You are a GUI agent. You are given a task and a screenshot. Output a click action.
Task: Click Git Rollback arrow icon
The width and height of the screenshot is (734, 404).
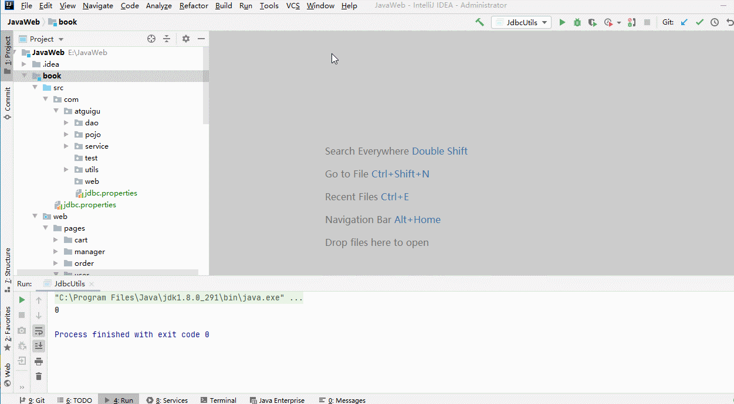[729, 22]
